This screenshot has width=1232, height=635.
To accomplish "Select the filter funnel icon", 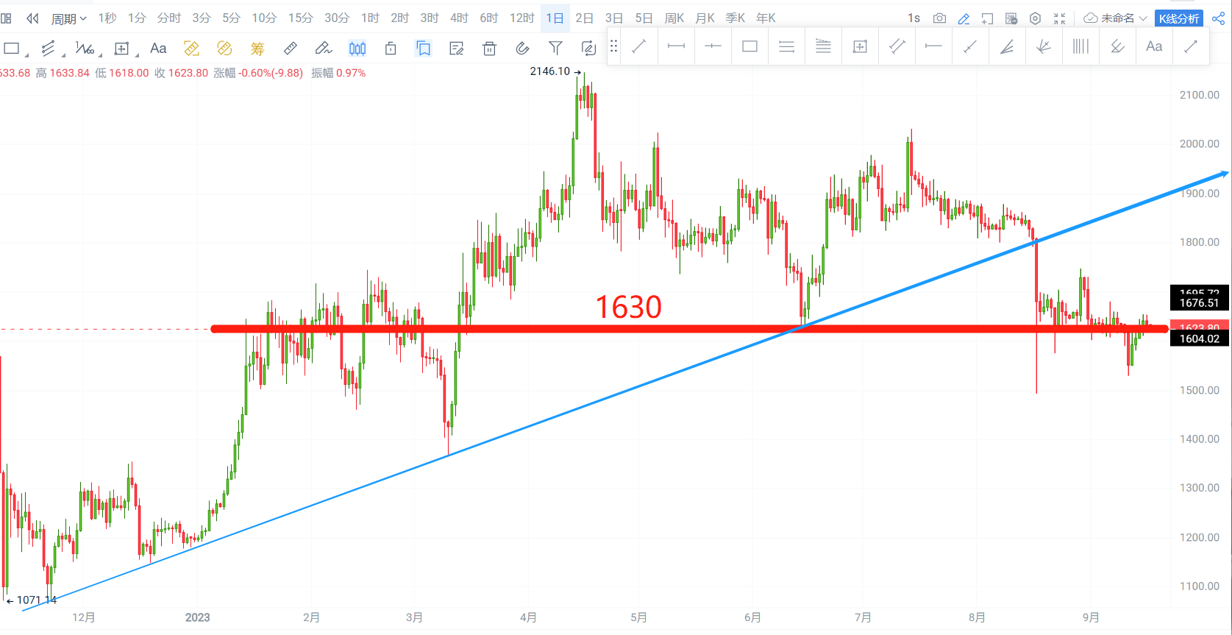I will coord(556,49).
